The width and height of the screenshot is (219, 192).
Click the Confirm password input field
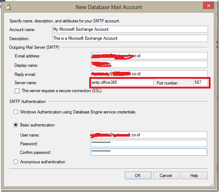click(x=149, y=152)
